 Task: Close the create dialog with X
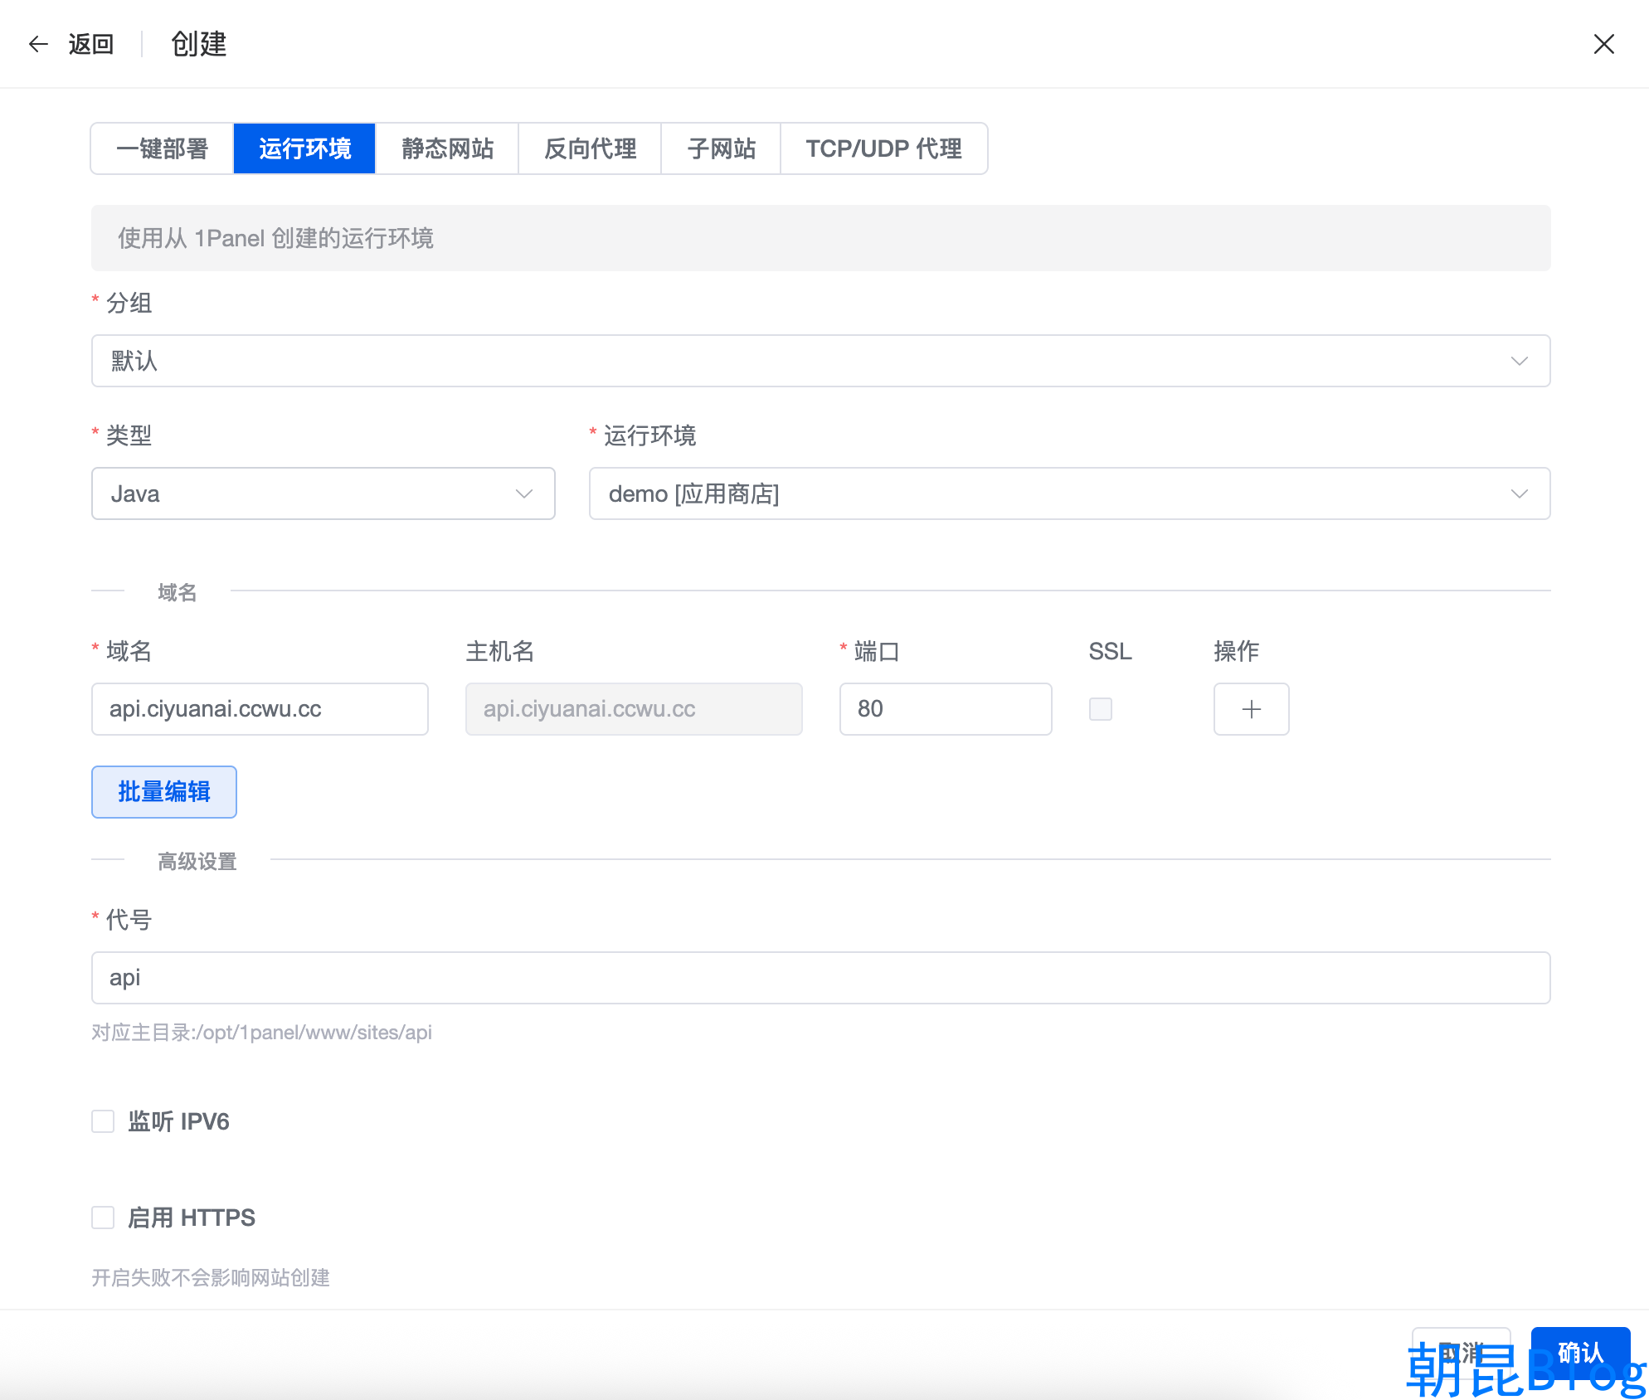(1604, 44)
